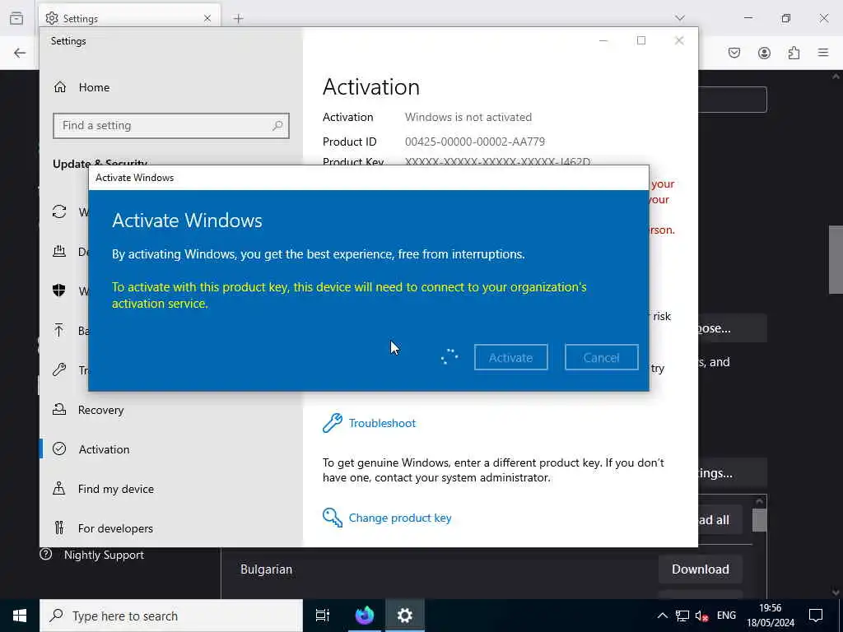Open the browser extensions puzzle icon
843x632 pixels.
(x=794, y=53)
